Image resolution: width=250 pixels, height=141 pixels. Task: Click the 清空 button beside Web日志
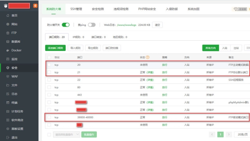coord(157,25)
